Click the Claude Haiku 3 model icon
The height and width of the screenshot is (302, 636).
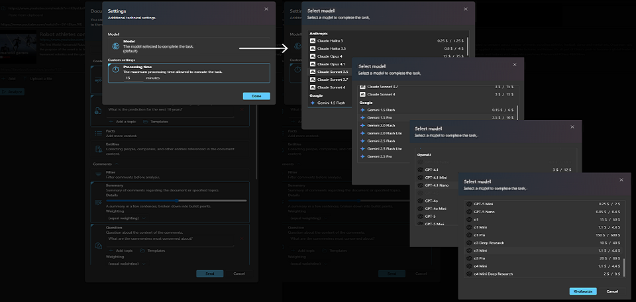pos(313,41)
